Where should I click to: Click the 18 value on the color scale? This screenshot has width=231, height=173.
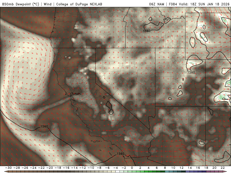(206, 168)
